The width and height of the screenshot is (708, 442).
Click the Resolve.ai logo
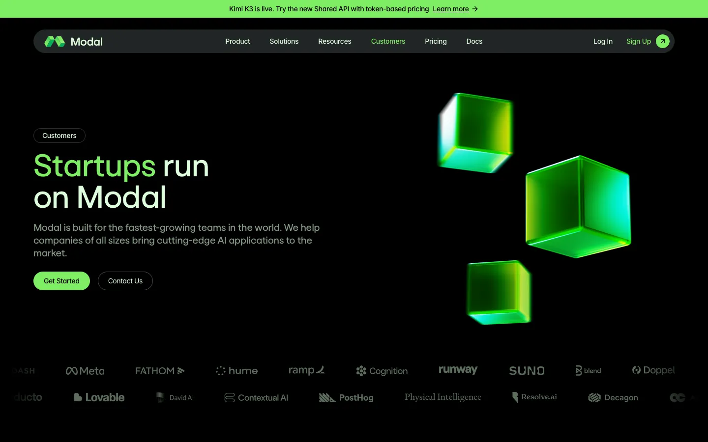click(534, 397)
